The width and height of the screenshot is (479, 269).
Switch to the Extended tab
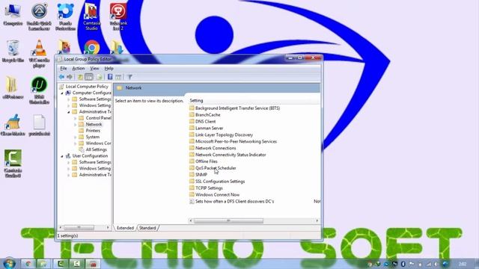[x=125, y=228]
